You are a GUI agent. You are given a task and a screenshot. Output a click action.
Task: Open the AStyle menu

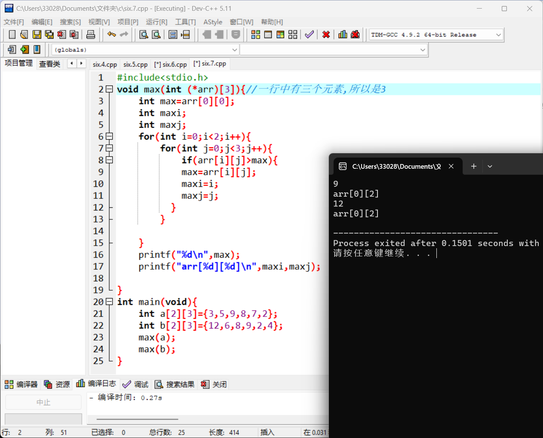213,22
